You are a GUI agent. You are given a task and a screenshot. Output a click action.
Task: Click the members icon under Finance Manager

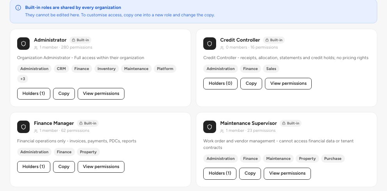pyautogui.click(x=36, y=131)
